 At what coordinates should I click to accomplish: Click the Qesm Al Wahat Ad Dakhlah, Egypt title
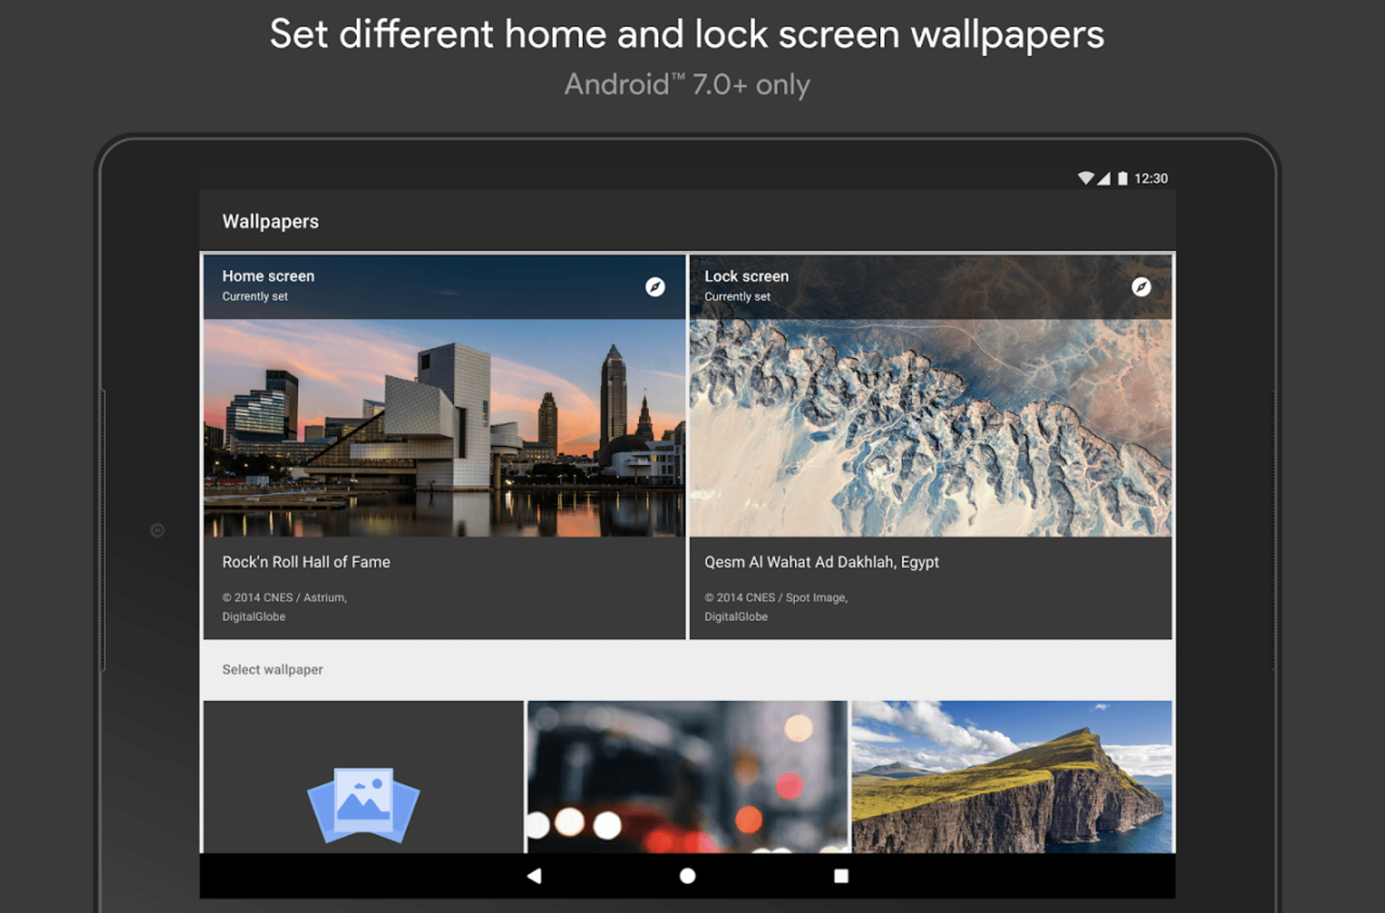point(822,562)
